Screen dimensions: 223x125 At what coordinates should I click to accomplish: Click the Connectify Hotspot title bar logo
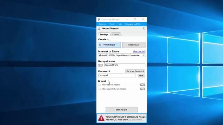point(99,19)
